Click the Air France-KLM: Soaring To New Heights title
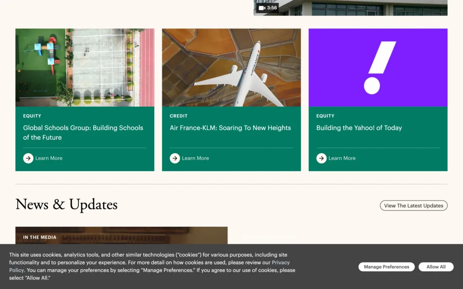The height and width of the screenshot is (289, 463). tap(230, 128)
